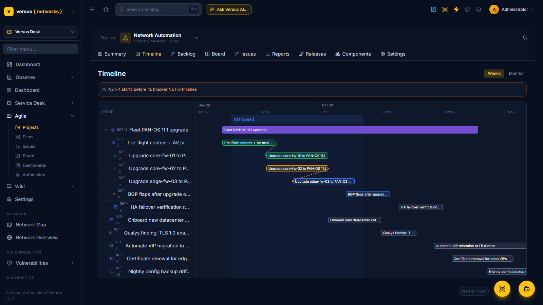Screen dimensions: 543x305
Task: Click the favorite star icon
Action: 106,9
